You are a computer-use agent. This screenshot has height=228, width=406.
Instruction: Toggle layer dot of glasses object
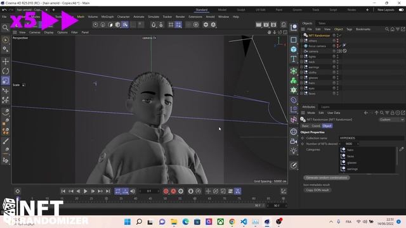point(334,77)
